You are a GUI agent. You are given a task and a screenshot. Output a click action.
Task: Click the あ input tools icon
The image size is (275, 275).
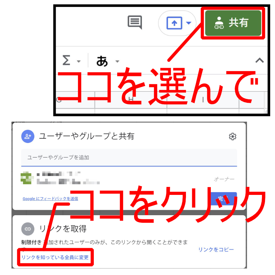pyautogui.click(x=102, y=61)
